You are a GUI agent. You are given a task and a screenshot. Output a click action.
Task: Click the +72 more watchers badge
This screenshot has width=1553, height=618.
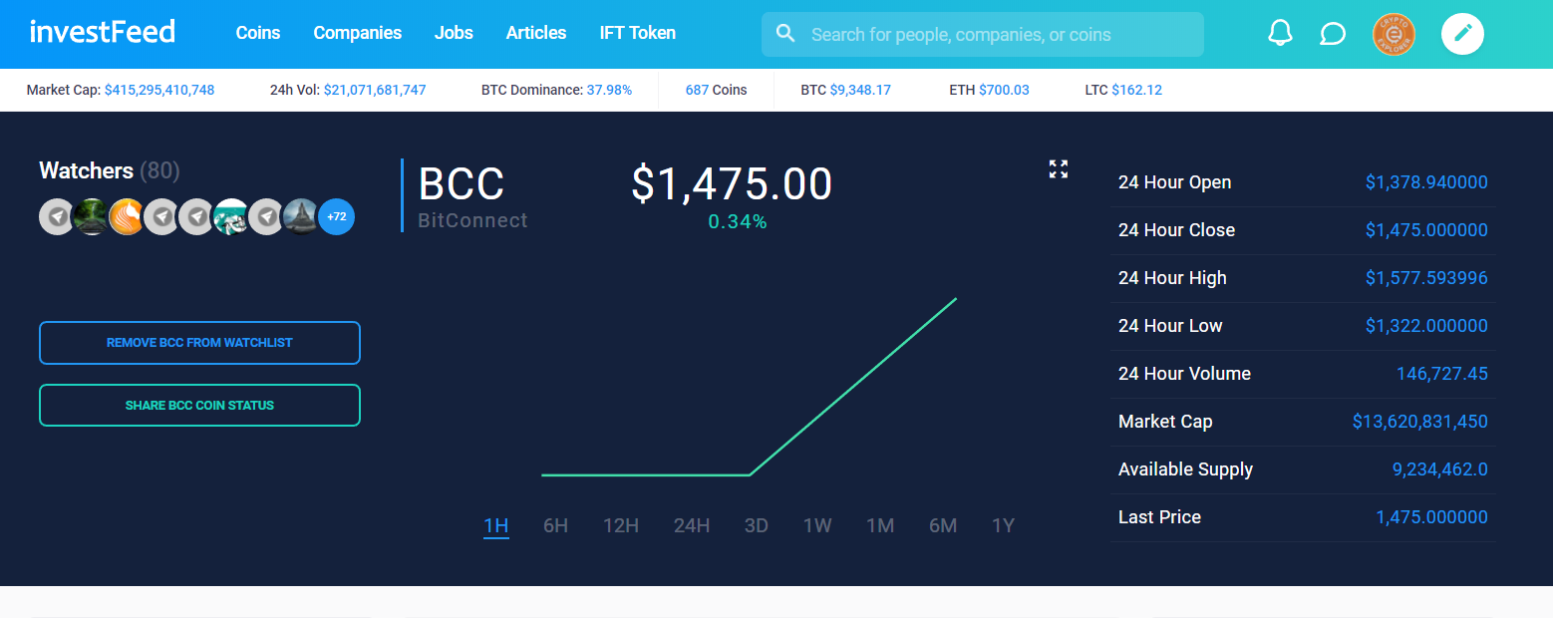coord(336,216)
